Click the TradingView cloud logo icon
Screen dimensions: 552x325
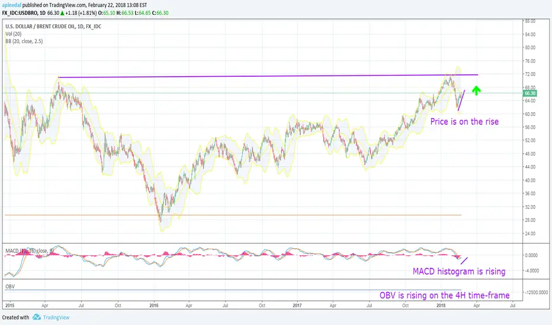point(37,317)
